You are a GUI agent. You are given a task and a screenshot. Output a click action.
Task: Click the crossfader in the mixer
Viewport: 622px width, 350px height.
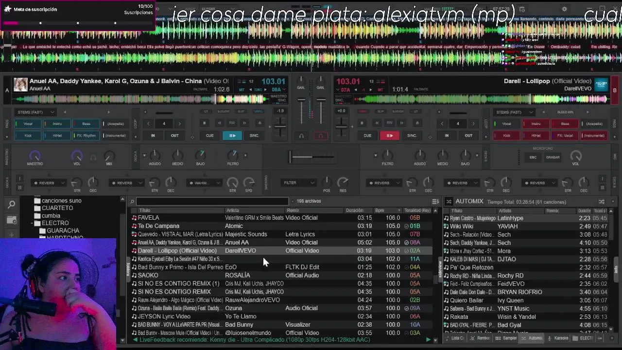pyautogui.click(x=311, y=157)
